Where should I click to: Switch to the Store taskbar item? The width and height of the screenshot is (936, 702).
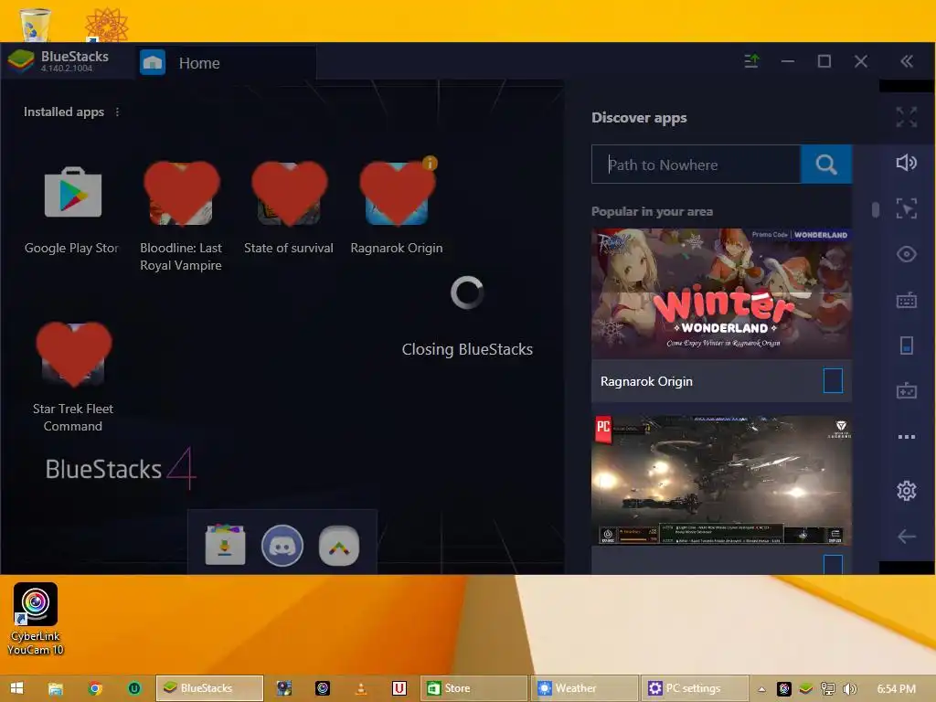pyautogui.click(x=474, y=688)
